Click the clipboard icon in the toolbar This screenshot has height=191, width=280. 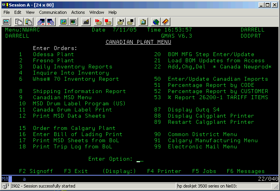[x=143, y=22]
